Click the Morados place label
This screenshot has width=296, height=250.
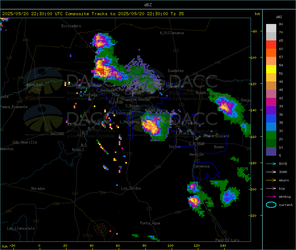point(38,189)
